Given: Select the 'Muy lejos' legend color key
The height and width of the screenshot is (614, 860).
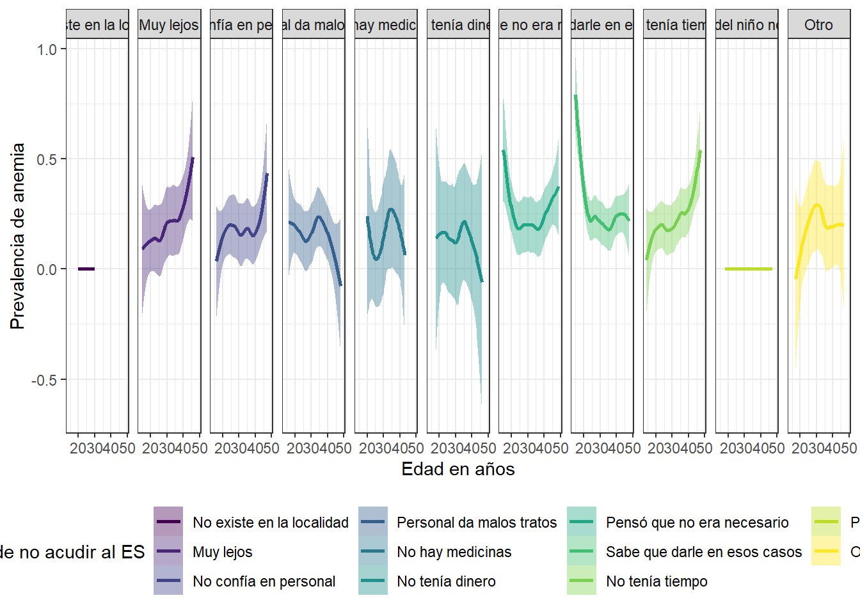Looking at the screenshot, I should click(168, 551).
